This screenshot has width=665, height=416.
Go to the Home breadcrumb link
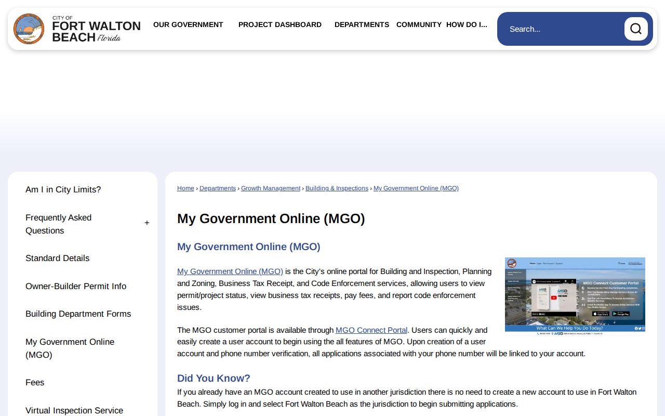click(x=185, y=188)
